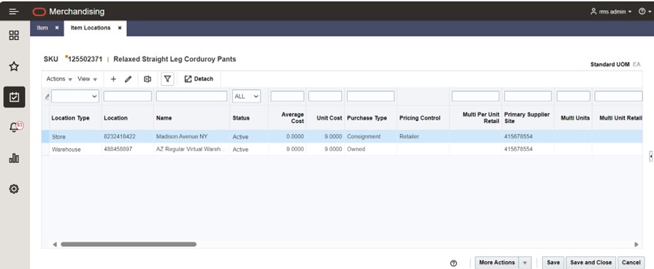The height and width of the screenshot is (269, 654).
Task: Click the scroll left arrow
Action: pos(55,244)
